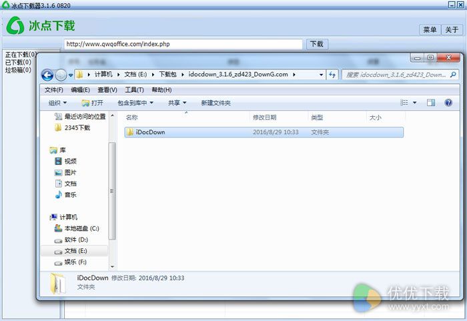This screenshot has width=467, height=321.
Task: Select 正在下载(0) list in 冰点下载
Action: pos(21,55)
